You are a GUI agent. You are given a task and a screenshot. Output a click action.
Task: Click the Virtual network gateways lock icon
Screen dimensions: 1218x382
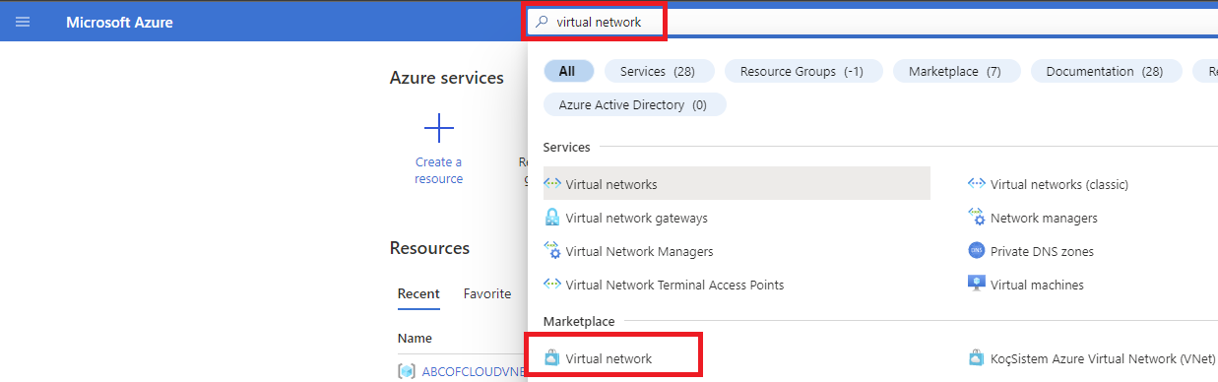(552, 218)
